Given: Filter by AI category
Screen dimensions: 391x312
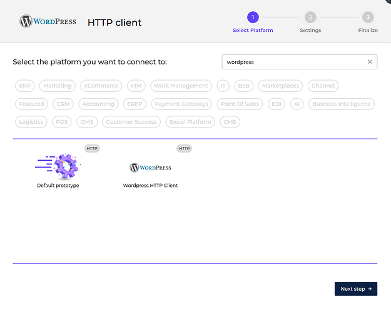Looking at the screenshot, I should click(x=297, y=104).
